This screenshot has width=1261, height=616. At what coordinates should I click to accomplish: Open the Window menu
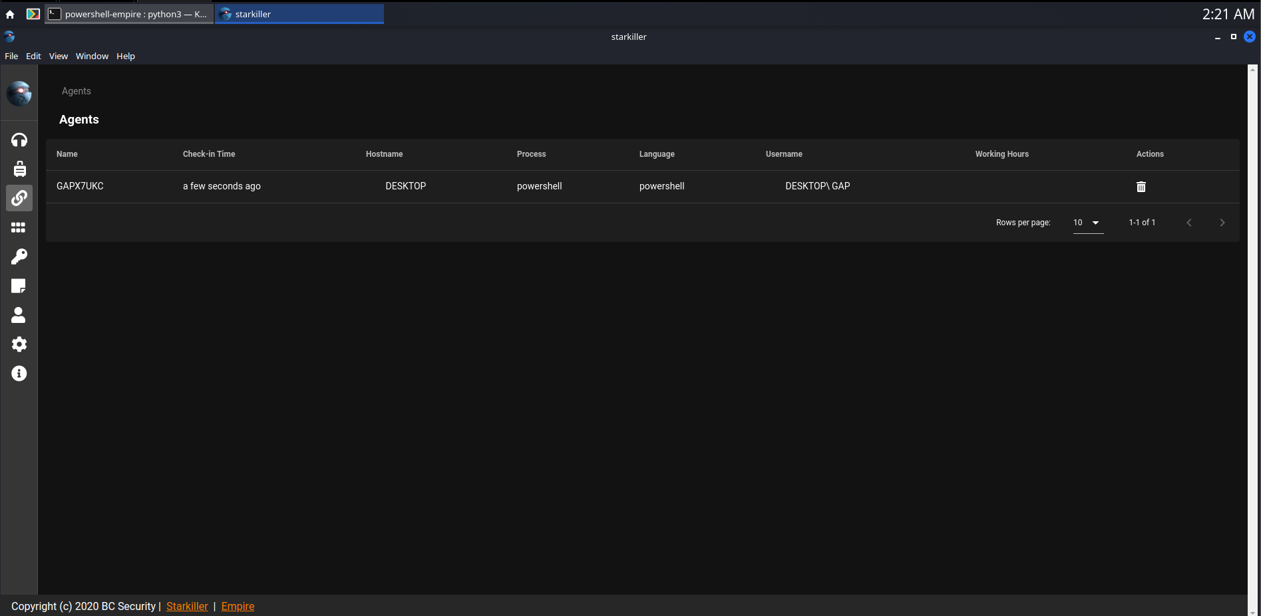point(92,56)
